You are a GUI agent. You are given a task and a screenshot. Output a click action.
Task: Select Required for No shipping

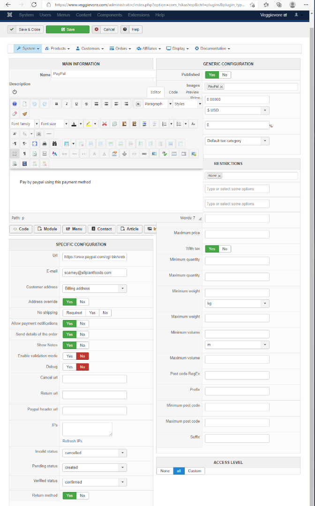pos(74,313)
